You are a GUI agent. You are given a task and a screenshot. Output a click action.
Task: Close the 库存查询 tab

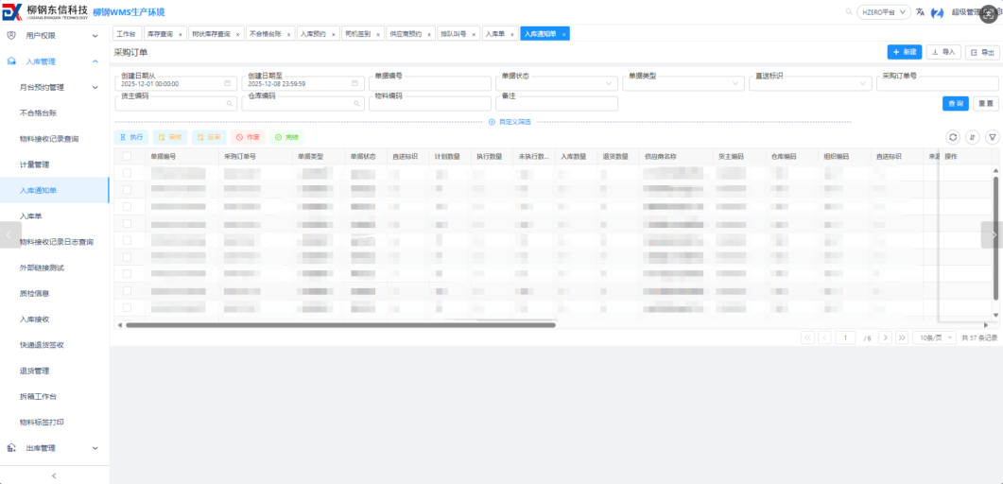tap(181, 34)
